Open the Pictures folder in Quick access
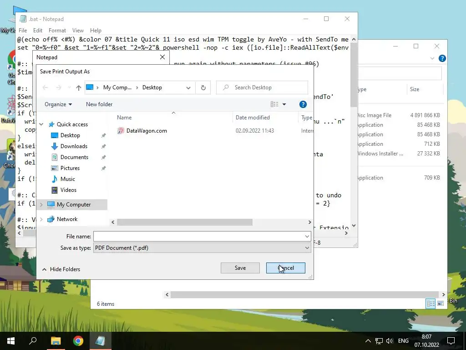This screenshot has width=466, height=350. click(x=70, y=168)
